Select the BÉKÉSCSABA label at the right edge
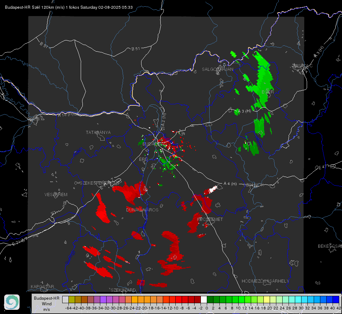The image size is (342, 314). [330, 246]
